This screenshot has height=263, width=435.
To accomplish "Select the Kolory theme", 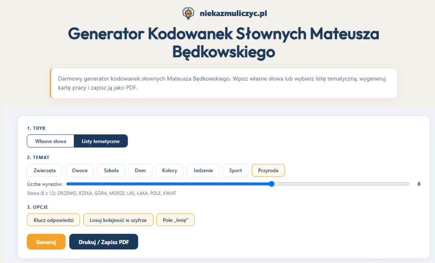I will (x=169, y=170).
